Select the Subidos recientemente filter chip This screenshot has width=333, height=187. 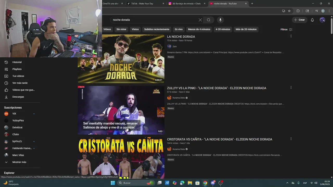(157, 29)
